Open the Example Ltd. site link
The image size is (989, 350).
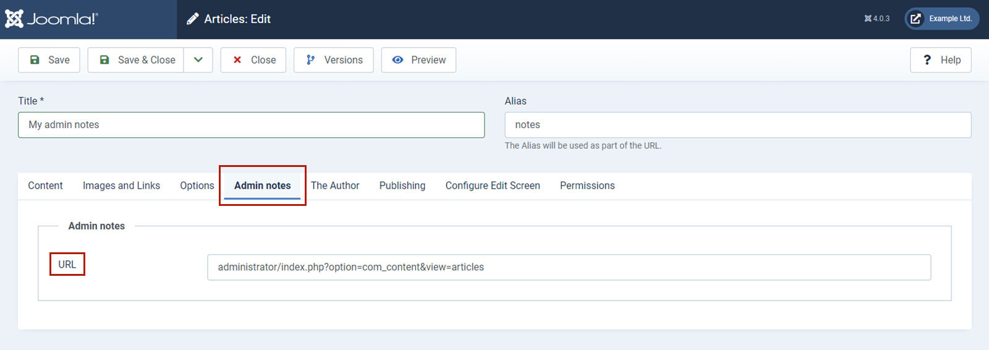(942, 19)
